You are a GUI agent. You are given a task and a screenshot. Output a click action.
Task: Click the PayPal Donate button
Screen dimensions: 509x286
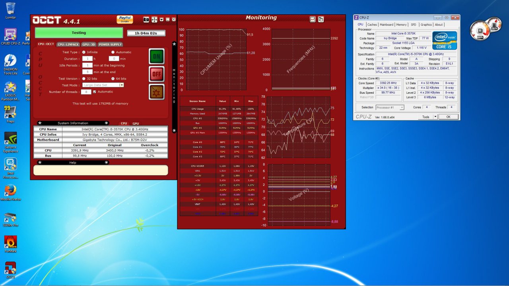click(x=125, y=19)
